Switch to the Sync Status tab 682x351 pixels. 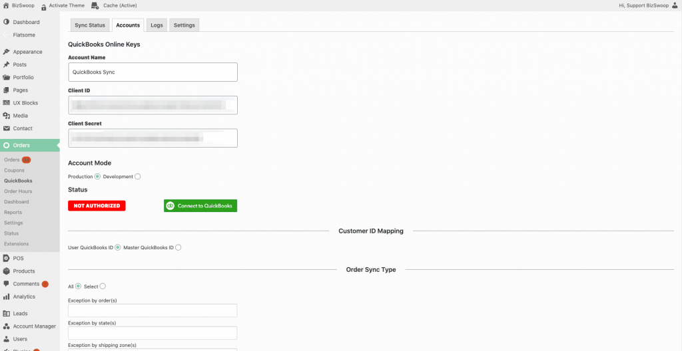click(x=90, y=25)
